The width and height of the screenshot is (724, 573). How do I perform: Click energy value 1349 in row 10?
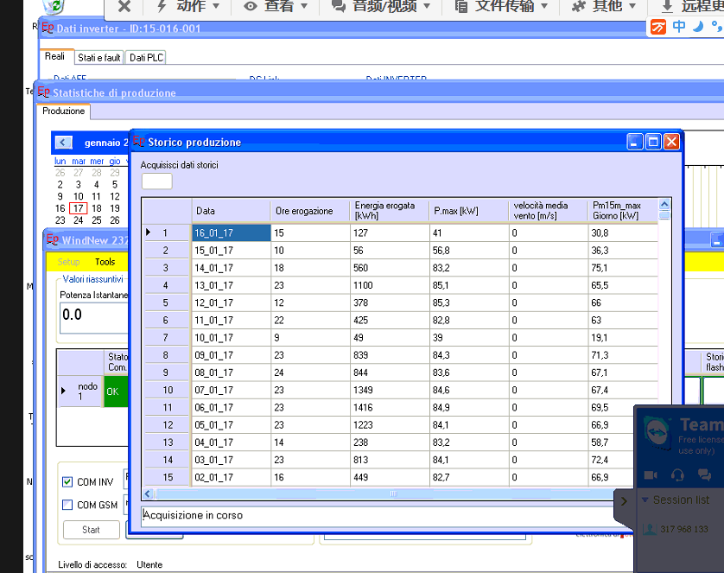(390, 390)
